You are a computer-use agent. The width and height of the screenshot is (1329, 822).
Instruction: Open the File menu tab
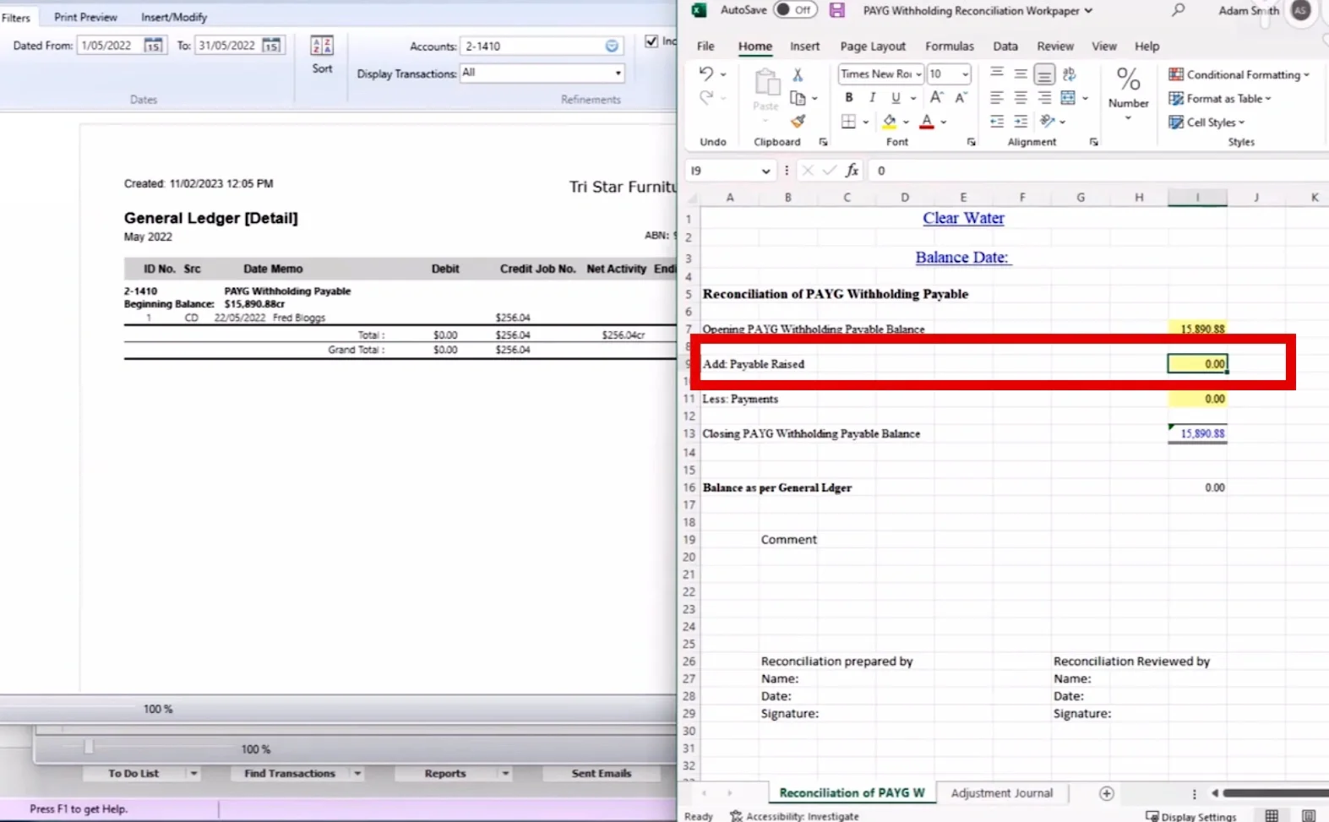[705, 46]
